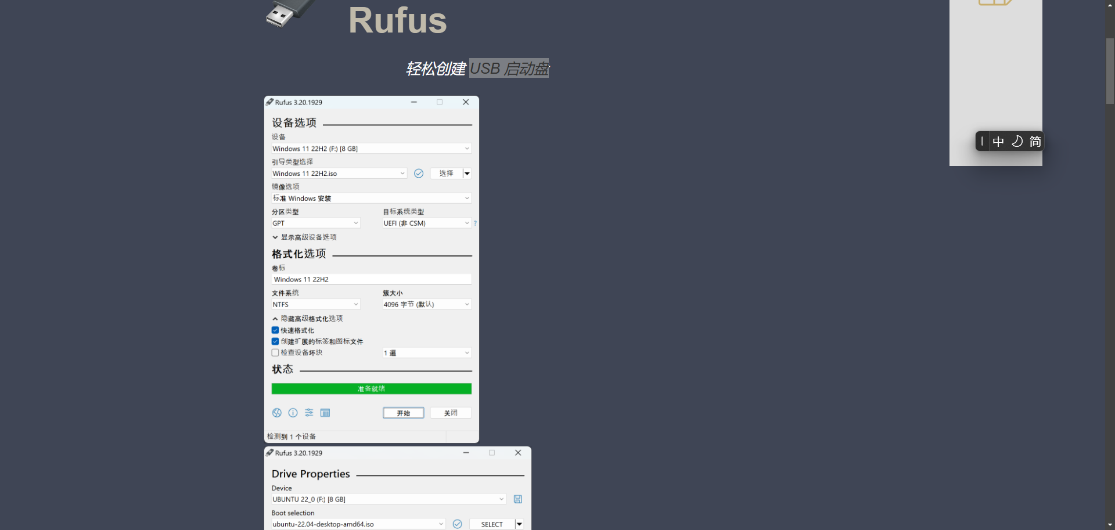Uncheck 创建扩展的标签和图标文件 checkbox
This screenshot has width=1115, height=530.
click(x=275, y=341)
